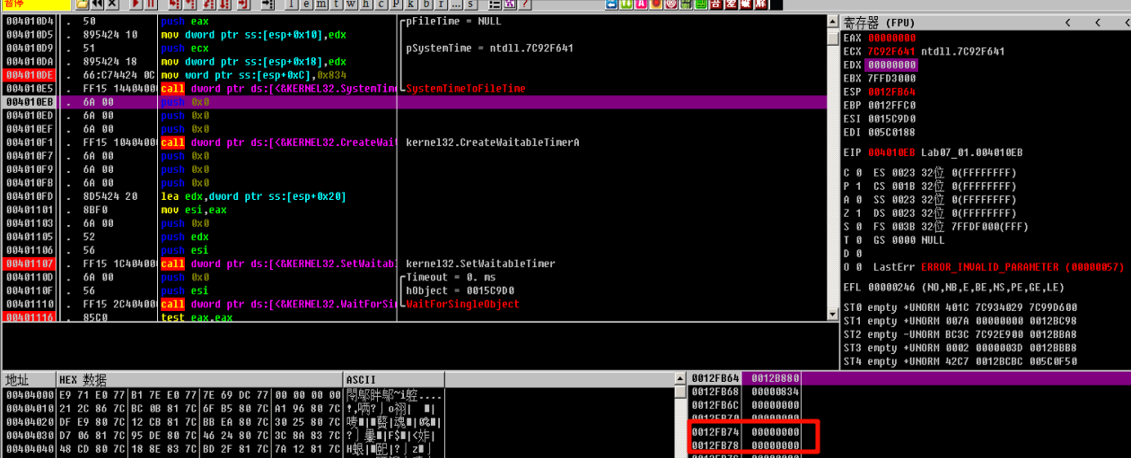Select 'test eax,eax' instruction at 00401116

pos(197,317)
